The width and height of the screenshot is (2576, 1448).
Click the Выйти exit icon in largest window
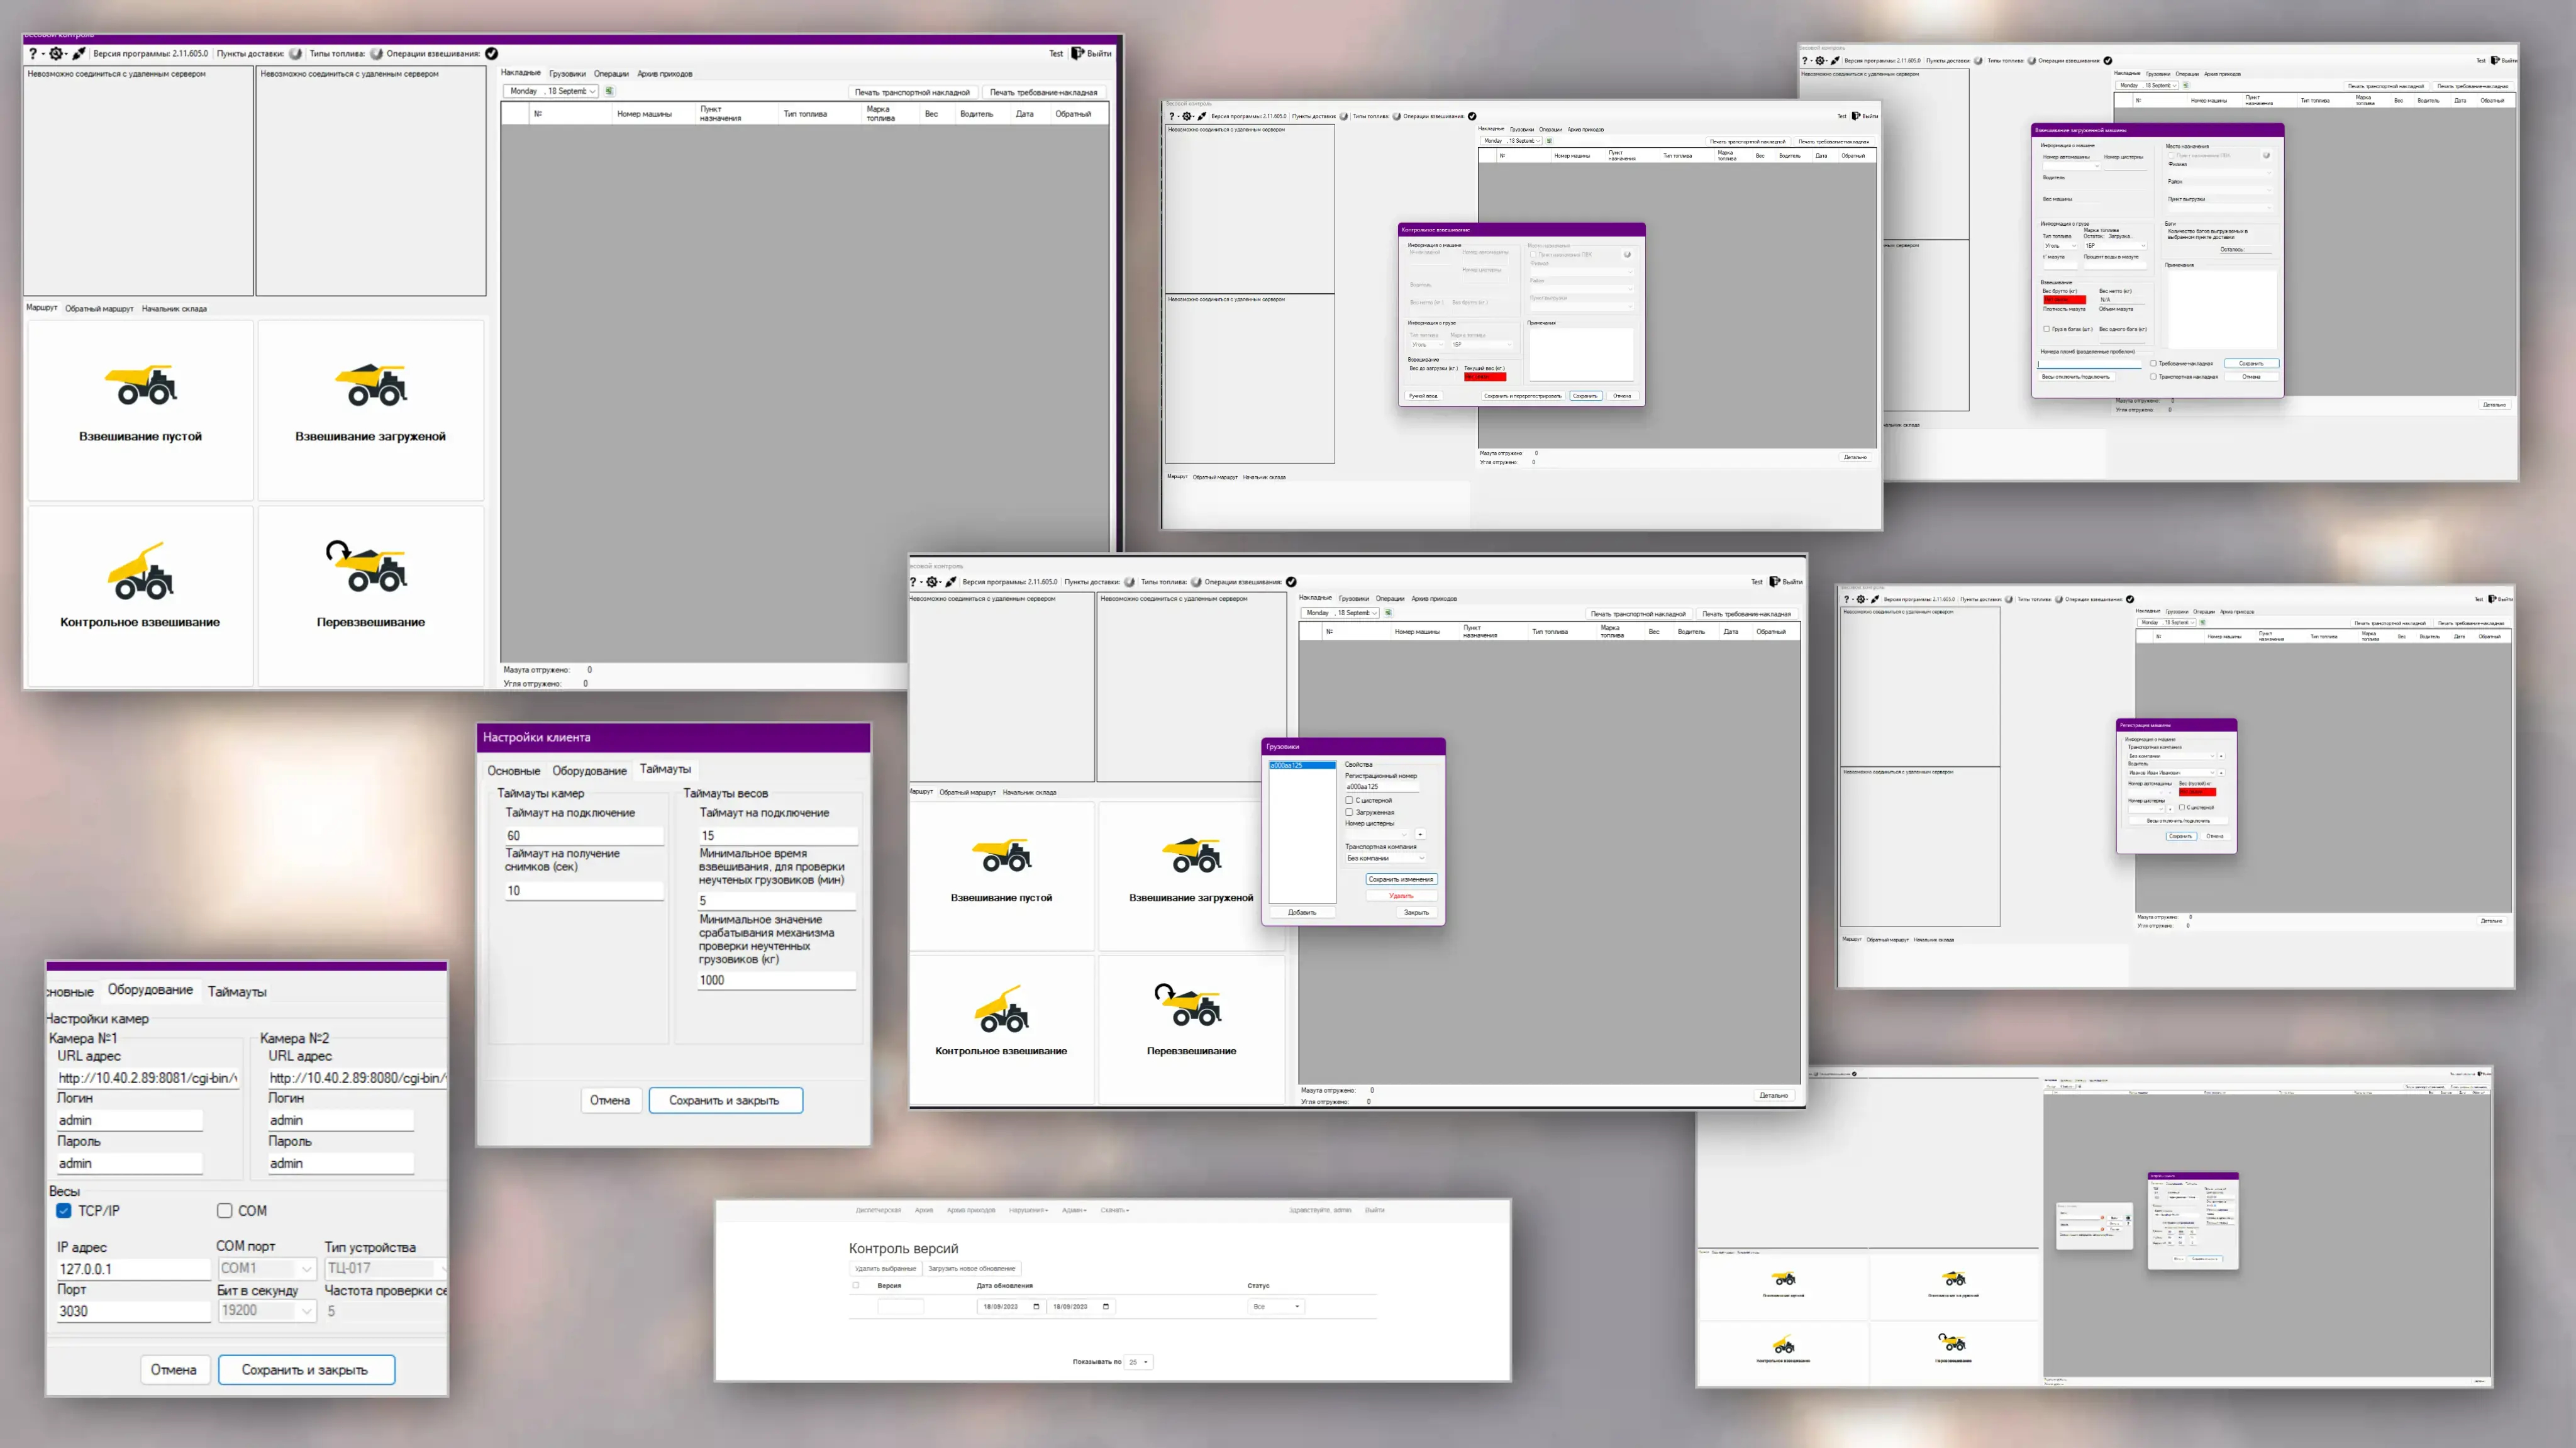tap(1078, 54)
